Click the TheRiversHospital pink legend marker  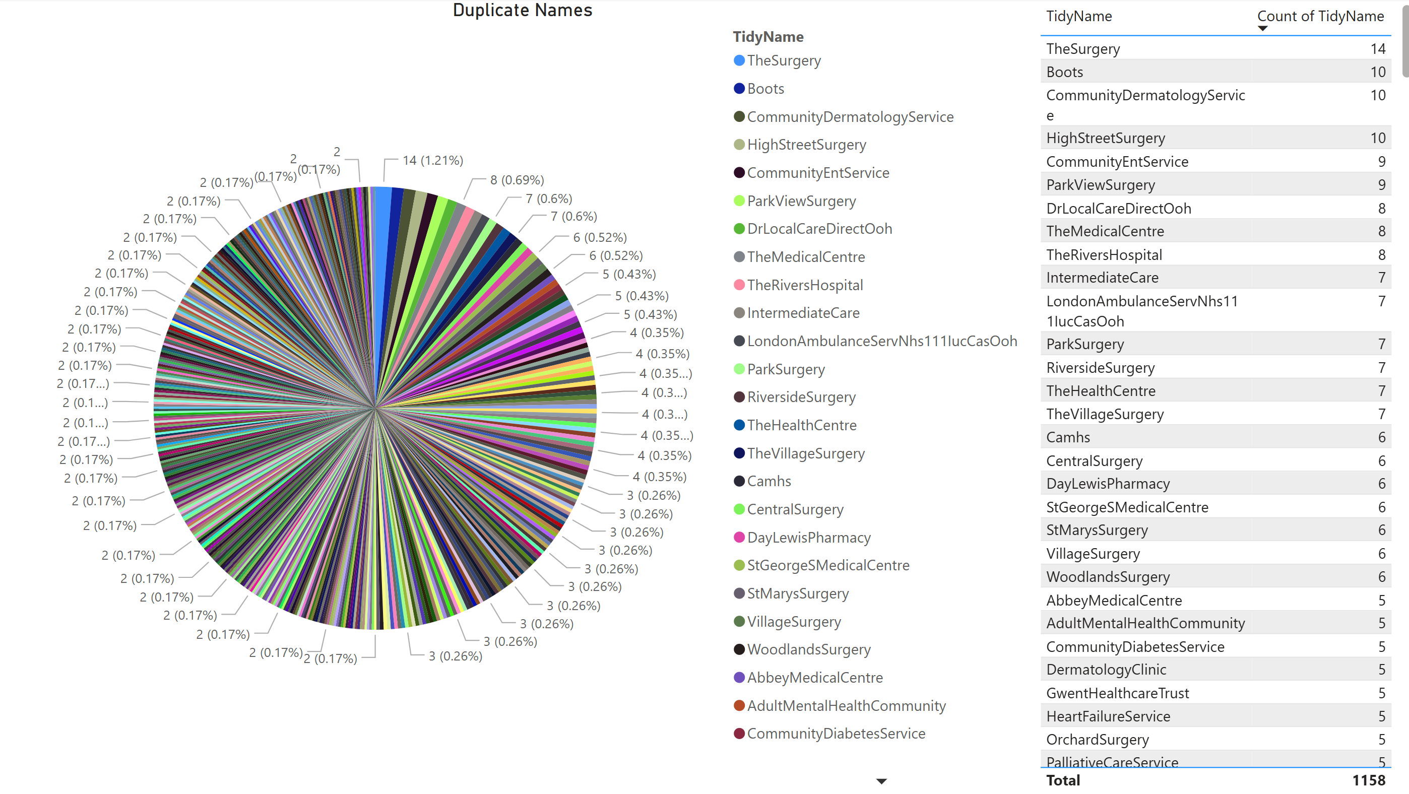[739, 285]
